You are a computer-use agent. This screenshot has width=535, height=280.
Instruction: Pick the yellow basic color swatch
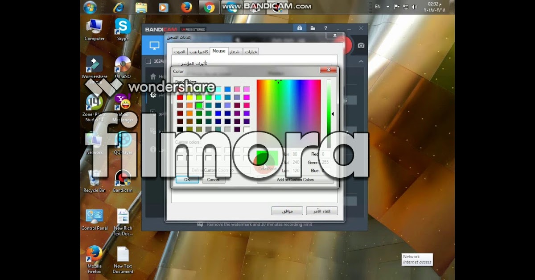[189, 97]
